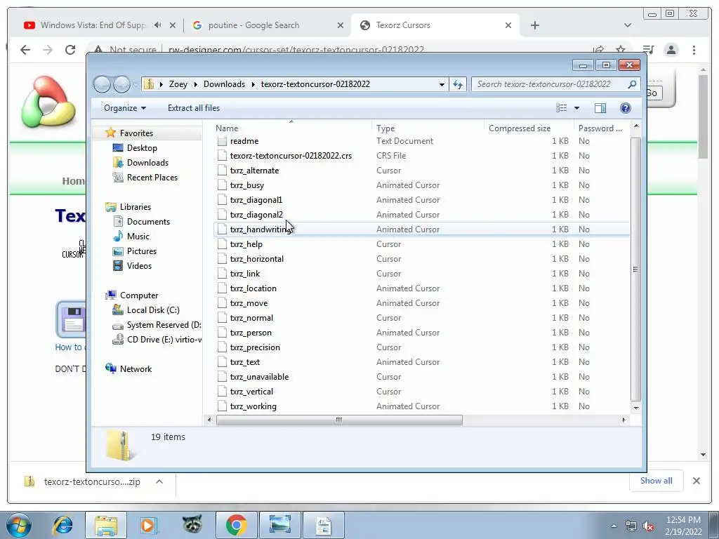This screenshot has width=719, height=539.
Task: Open the Downloads folder in Favorites
Action: [x=147, y=163]
